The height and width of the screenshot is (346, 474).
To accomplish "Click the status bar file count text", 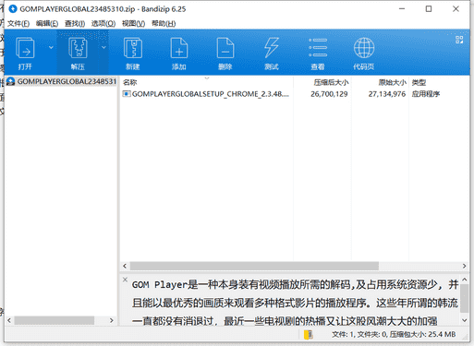I will click(394, 334).
